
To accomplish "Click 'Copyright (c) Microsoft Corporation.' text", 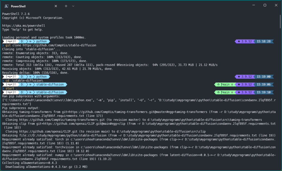I will (x=33, y=18).
